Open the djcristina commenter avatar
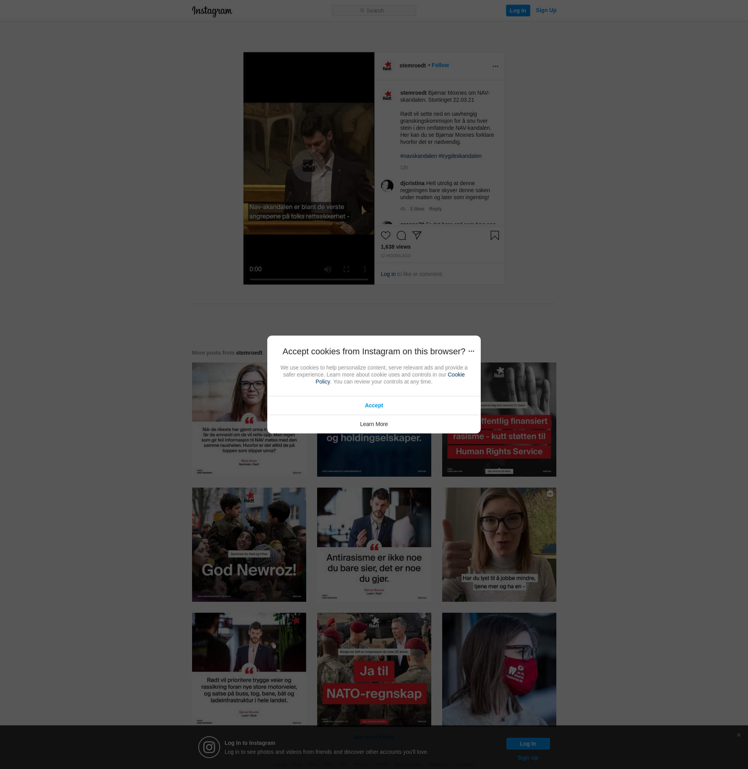Screen dimensions: 748x769 [387, 186]
